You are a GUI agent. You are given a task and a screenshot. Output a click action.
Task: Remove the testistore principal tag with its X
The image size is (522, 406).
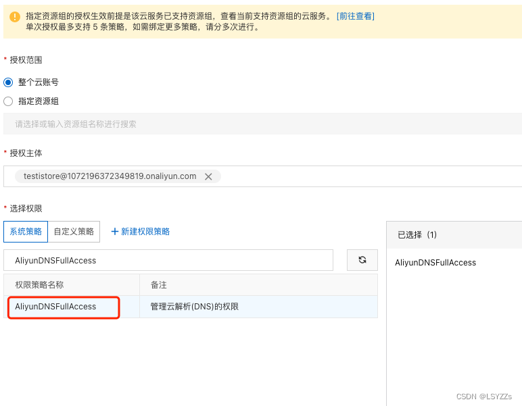point(208,176)
